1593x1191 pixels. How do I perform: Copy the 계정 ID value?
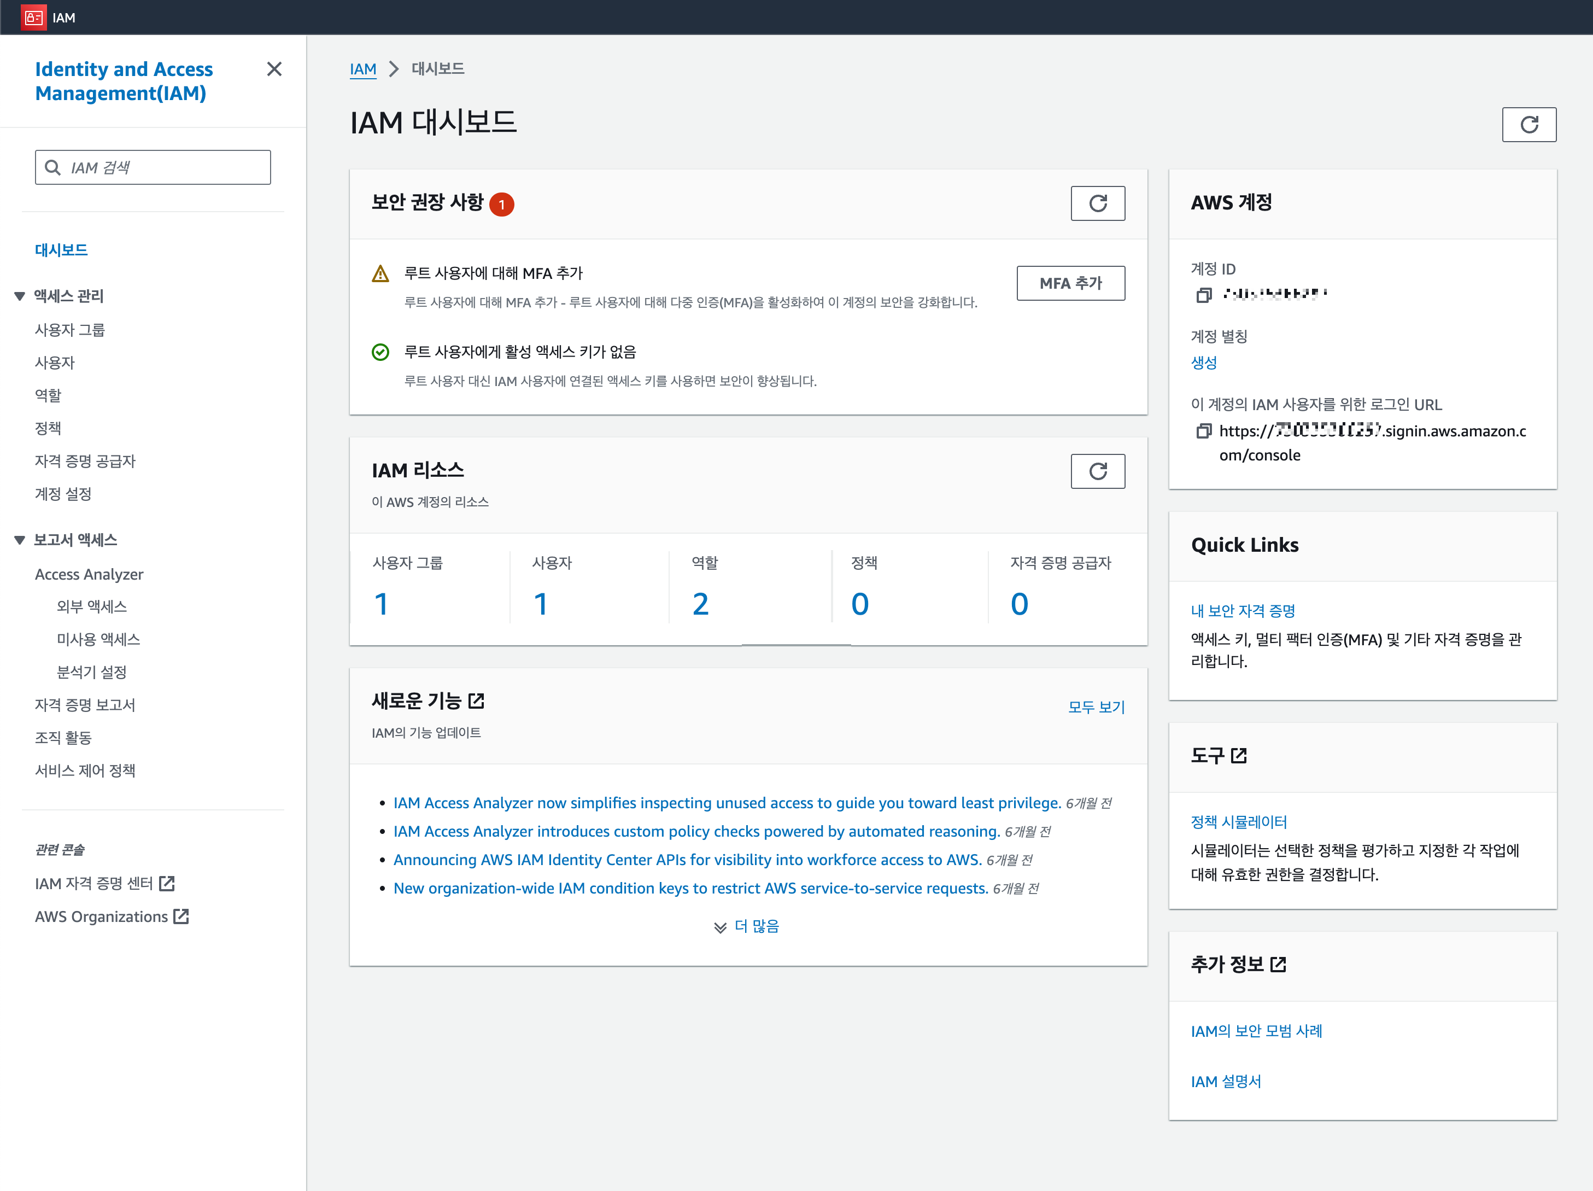point(1203,295)
